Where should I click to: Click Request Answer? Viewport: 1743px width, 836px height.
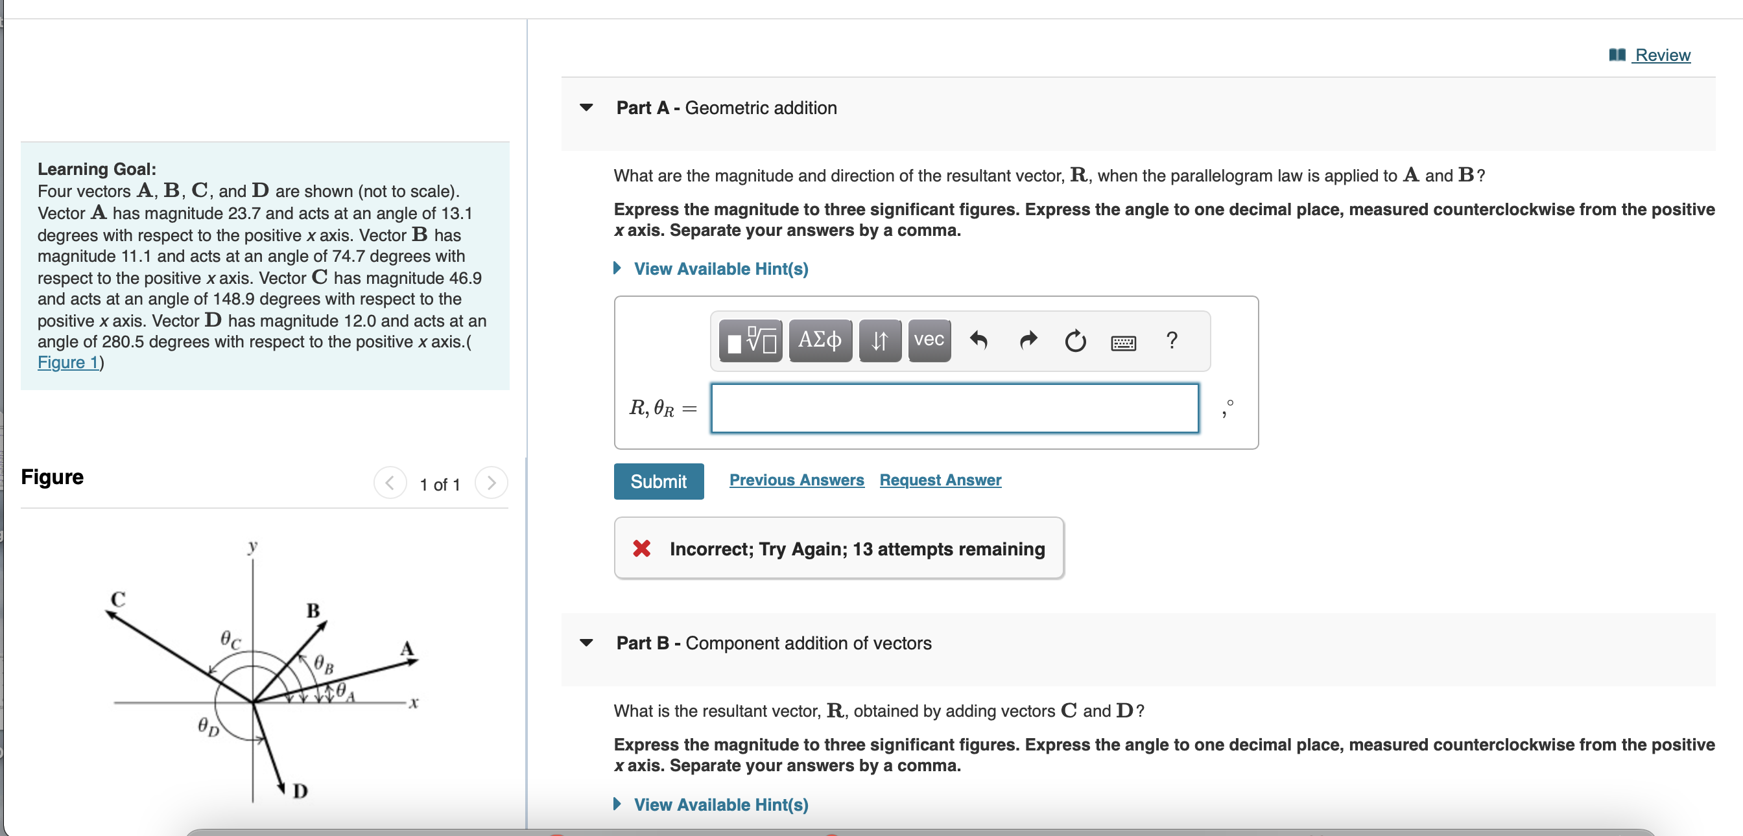pos(939,480)
